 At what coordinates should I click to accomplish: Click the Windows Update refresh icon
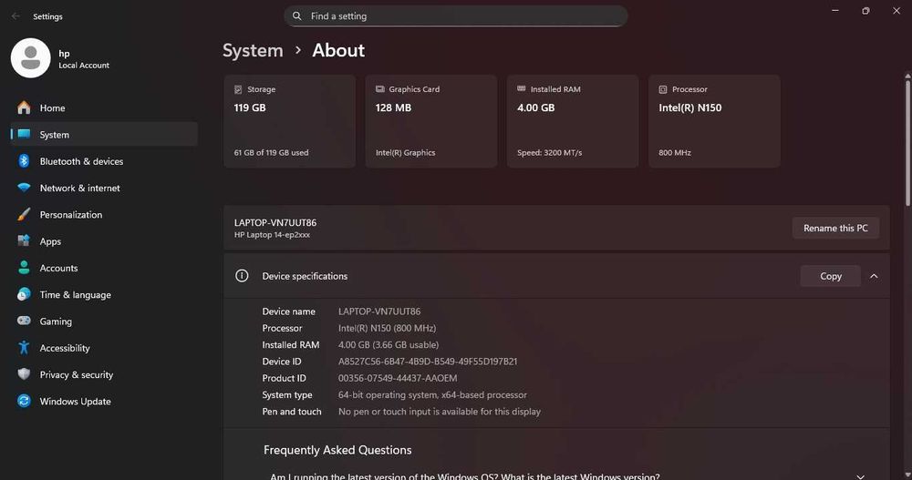click(x=24, y=401)
